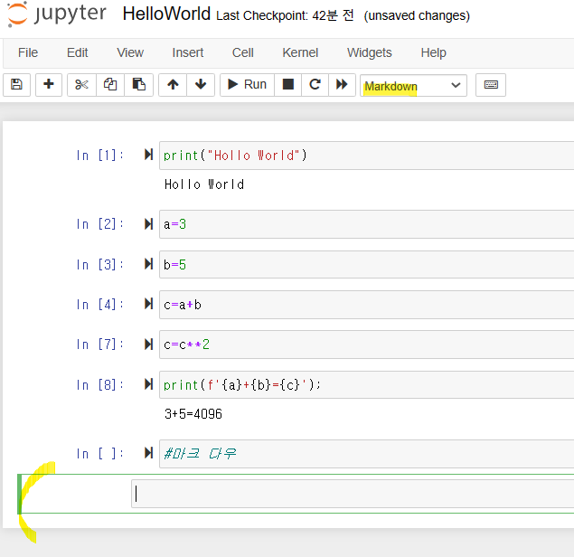
Task: Select cell via In [3]: prompt
Action: click(x=99, y=264)
